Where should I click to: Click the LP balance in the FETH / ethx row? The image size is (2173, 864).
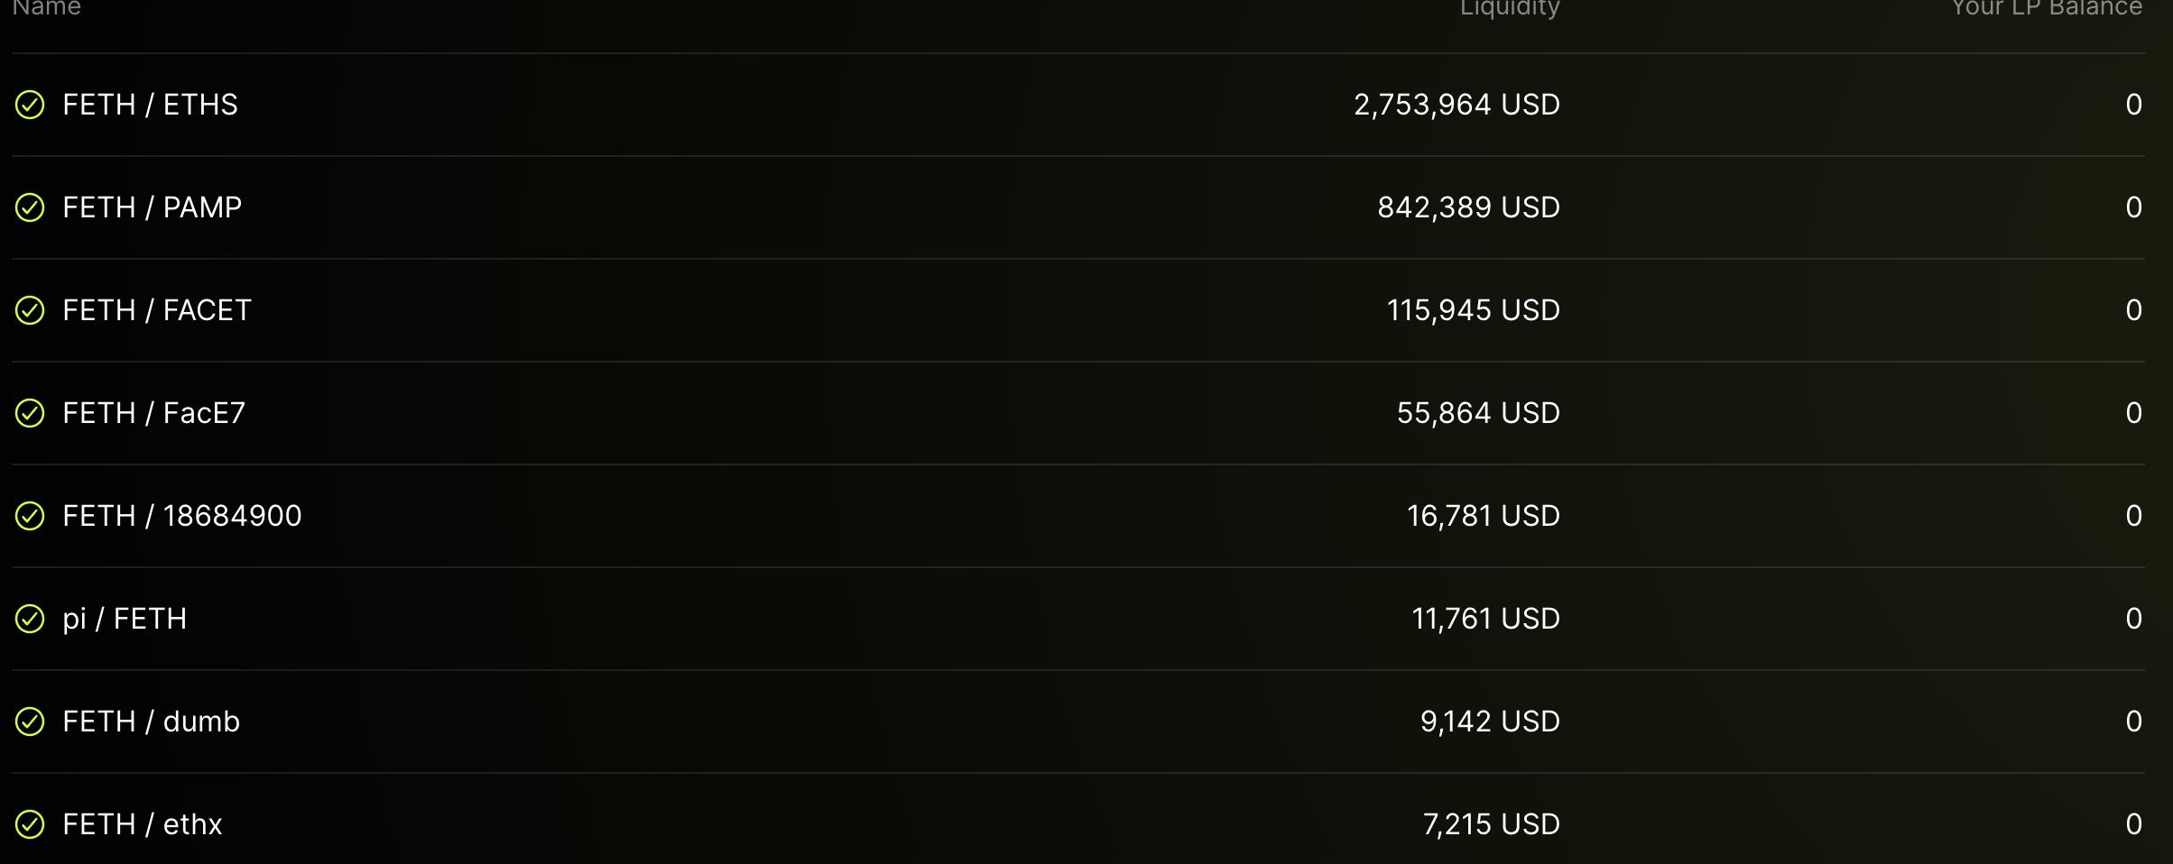2133,825
